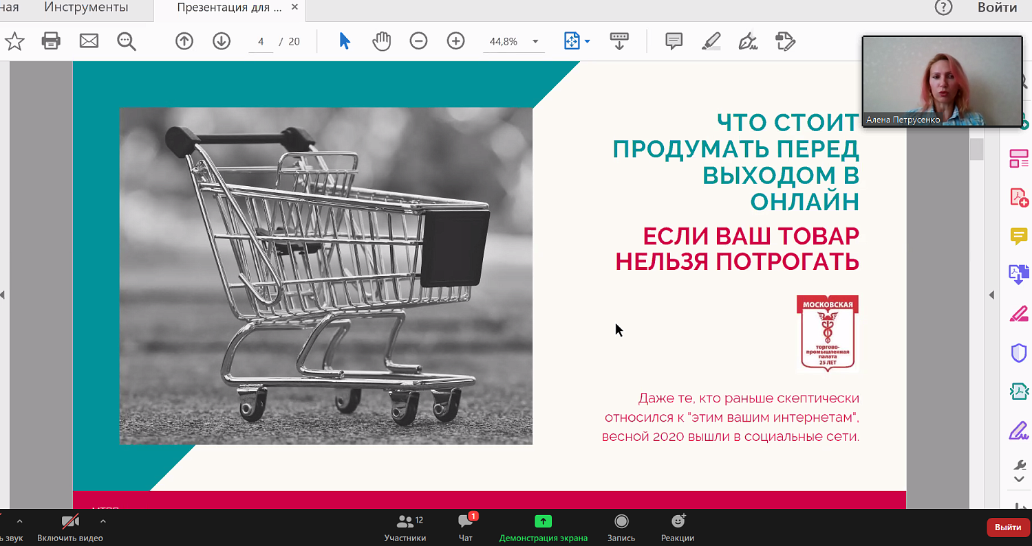Image resolution: width=1032 pixels, height=546 pixels.
Task: Select Презентация для document tab
Action: [x=229, y=8]
